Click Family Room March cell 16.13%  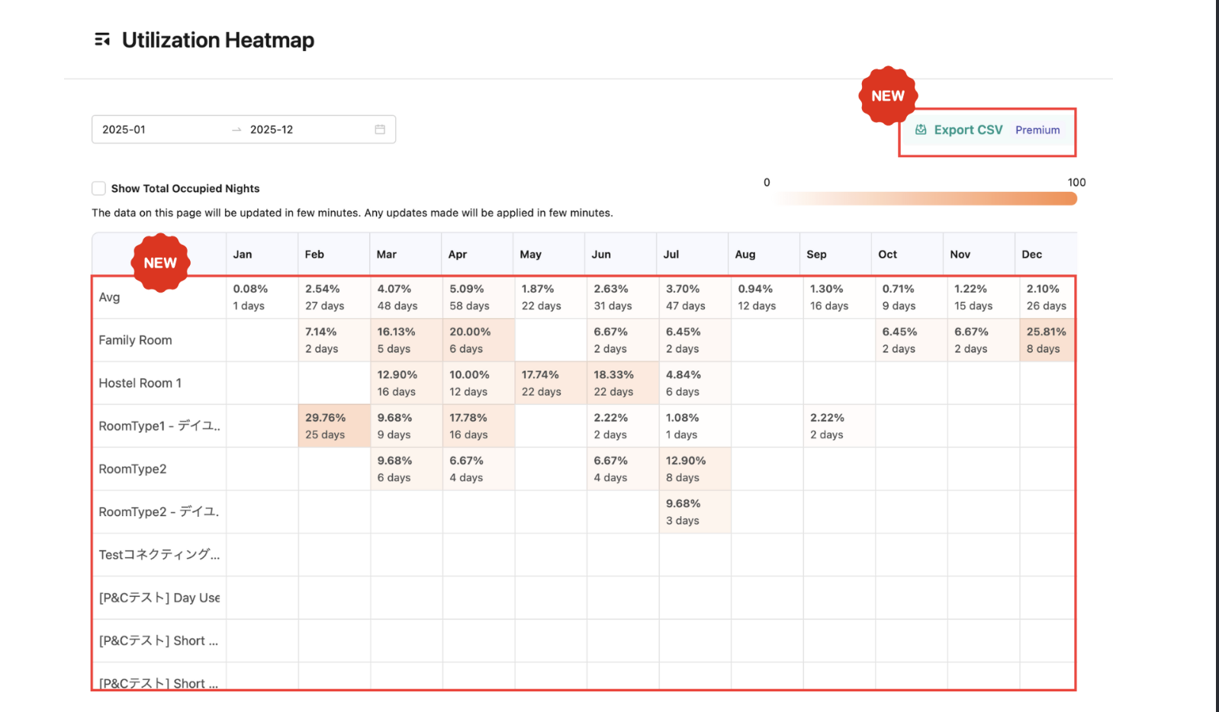pyautogui.click(x=406, y=340)
